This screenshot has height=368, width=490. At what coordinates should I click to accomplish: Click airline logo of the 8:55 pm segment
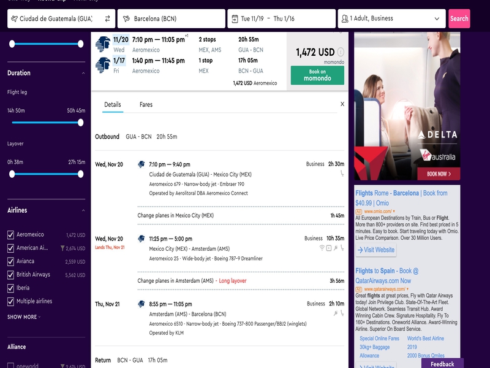pyautogui.click(x=141, y=304)
